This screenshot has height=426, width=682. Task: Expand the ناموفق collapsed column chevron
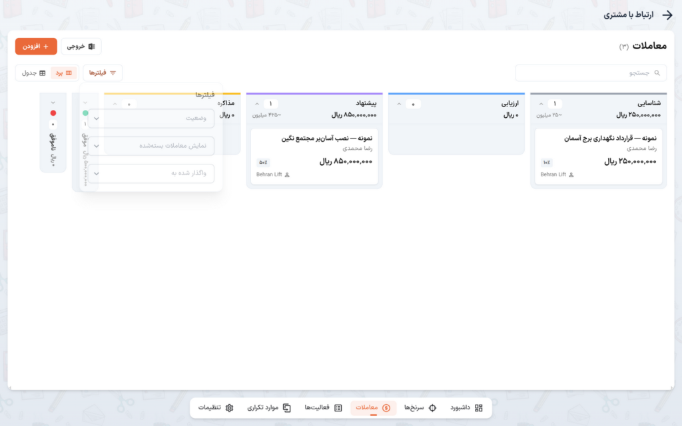[x=53, y=103]
